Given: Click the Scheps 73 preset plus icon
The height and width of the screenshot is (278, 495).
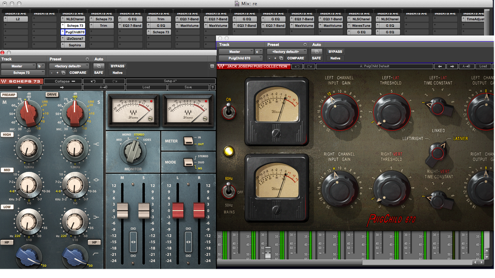Looking at the screenshot, I should point(57,73).
